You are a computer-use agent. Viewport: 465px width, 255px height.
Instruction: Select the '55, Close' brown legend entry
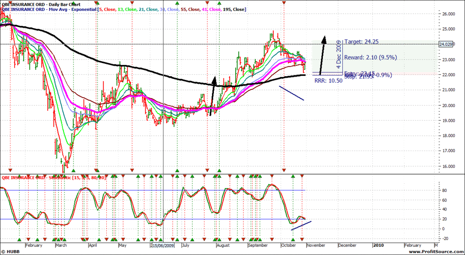tap(190, 10)
